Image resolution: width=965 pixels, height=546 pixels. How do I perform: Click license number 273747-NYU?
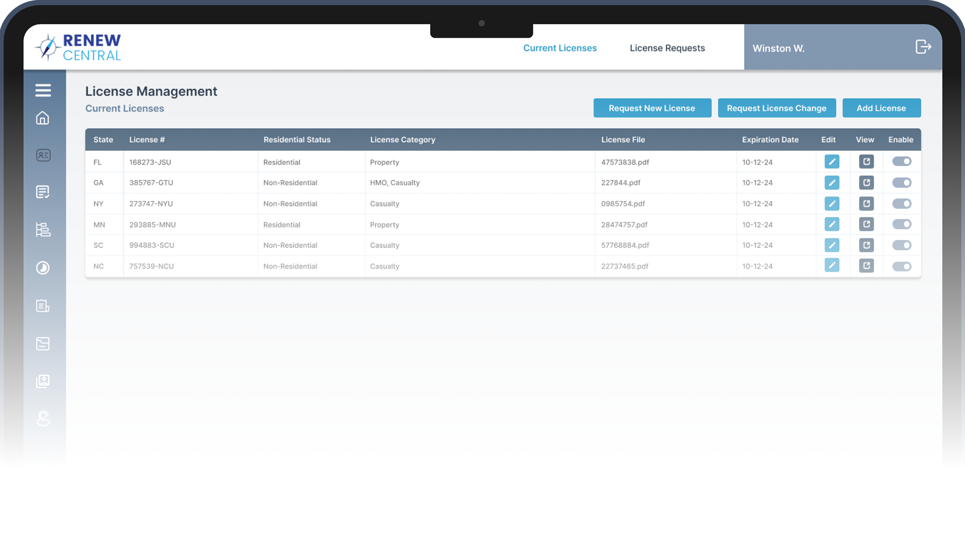coord(151,204)
